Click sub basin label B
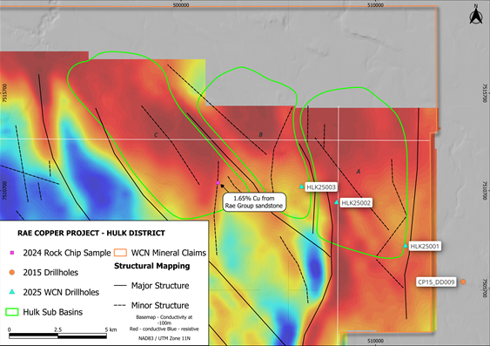Screen dimensions: 490x346 (260, 135)
